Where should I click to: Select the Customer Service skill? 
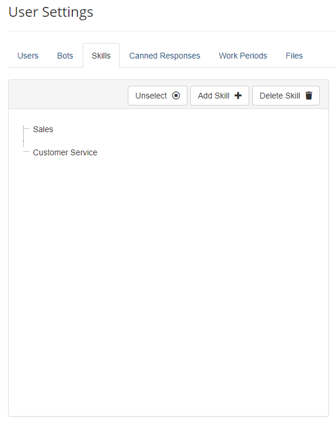click(x=65, y=152)
